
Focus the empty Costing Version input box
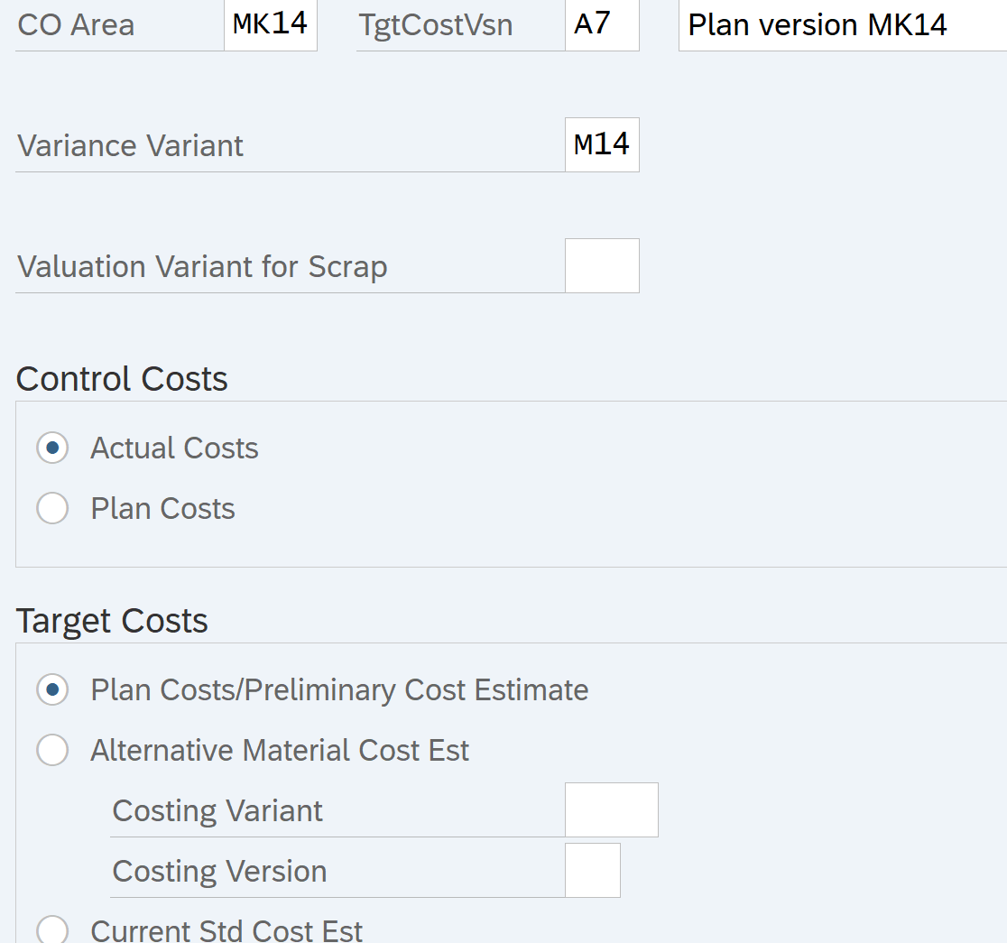coord(592,871)
